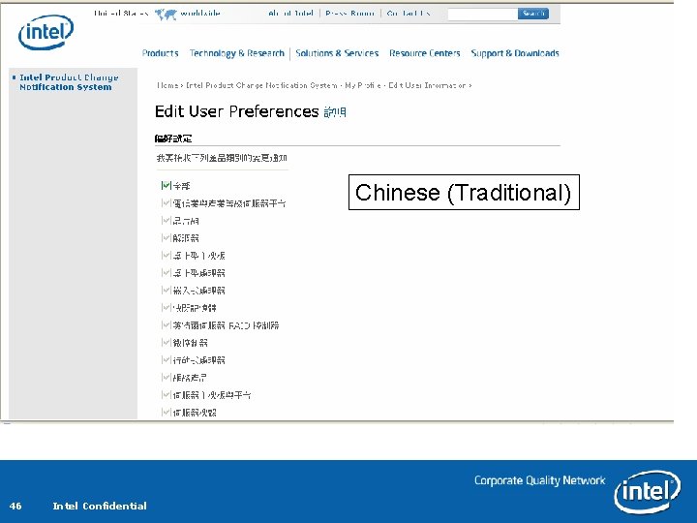Click the worldwide link
Viewport: 697px width, 523px height.
[x=200, y=14]
